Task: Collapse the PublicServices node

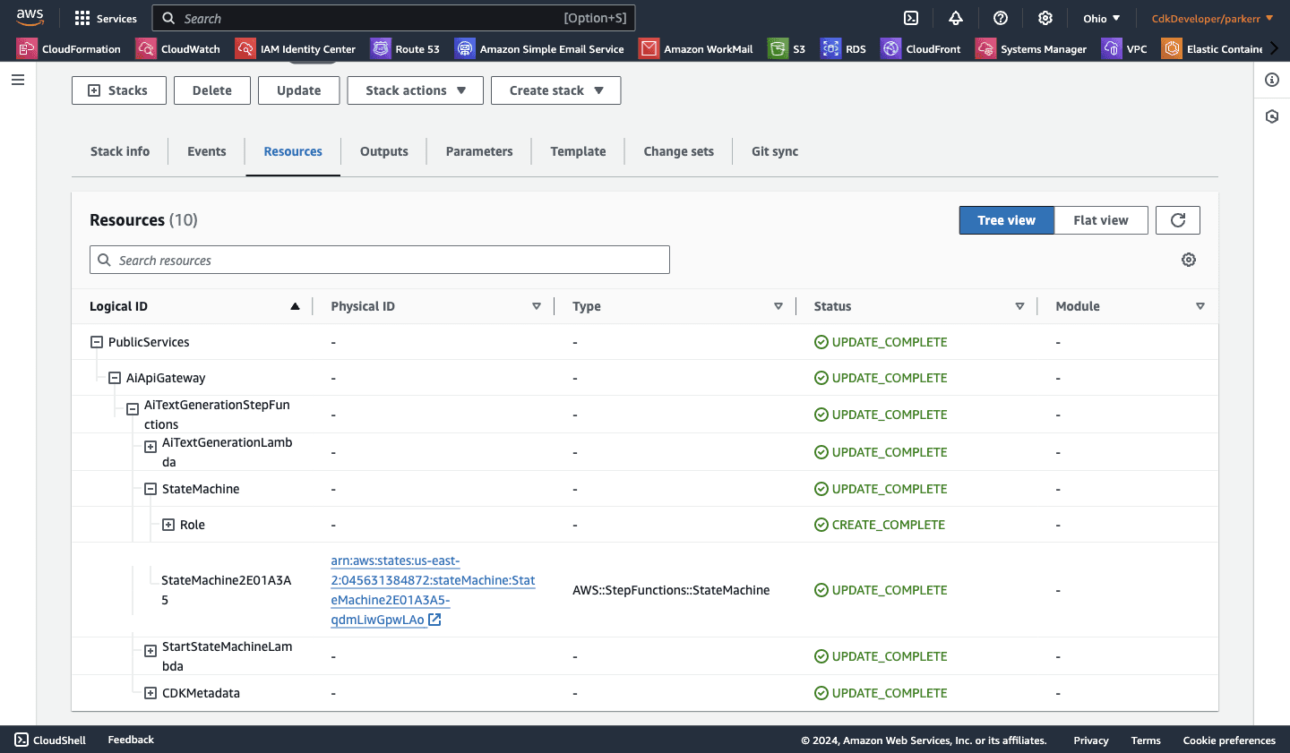Action: tap(97, 342)
